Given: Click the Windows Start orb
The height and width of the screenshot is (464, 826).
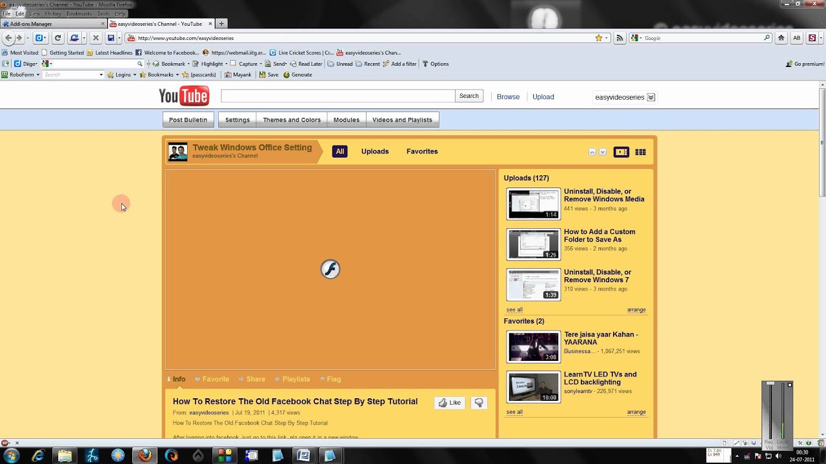Looking at the screenshot, I should pos(11,455).
